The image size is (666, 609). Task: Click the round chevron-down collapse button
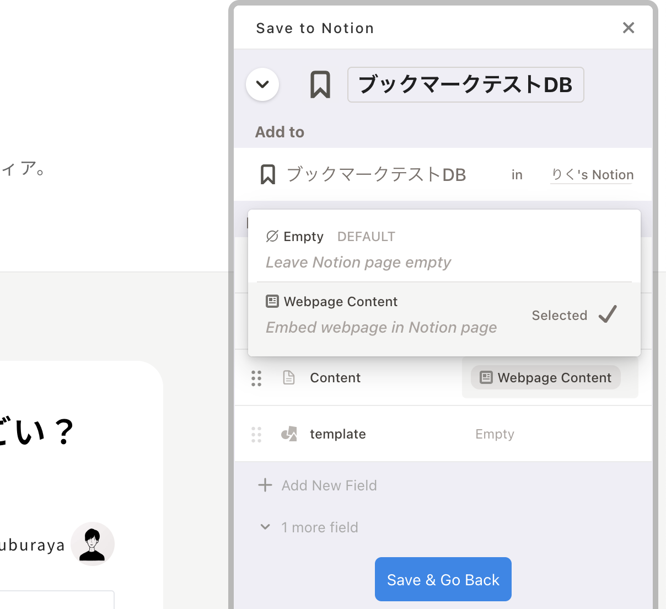(262, 84)
